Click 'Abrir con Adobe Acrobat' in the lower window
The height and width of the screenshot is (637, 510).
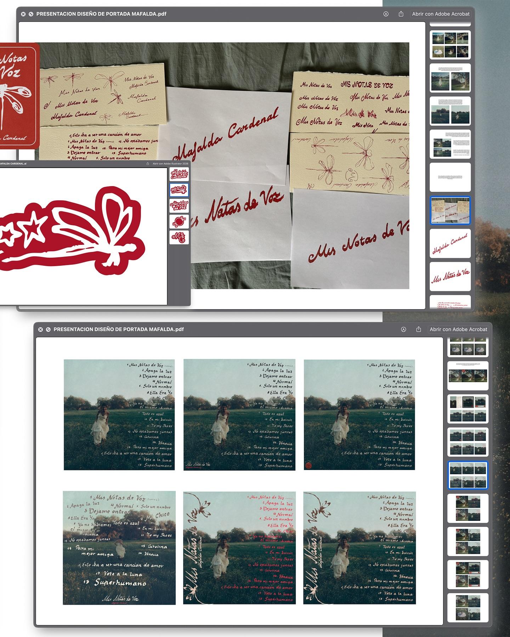459,329
